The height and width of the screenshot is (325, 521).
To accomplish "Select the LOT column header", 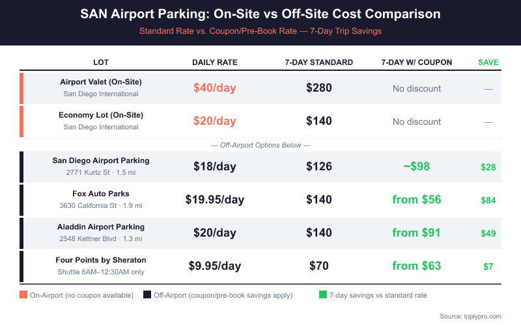I will 101,62.
